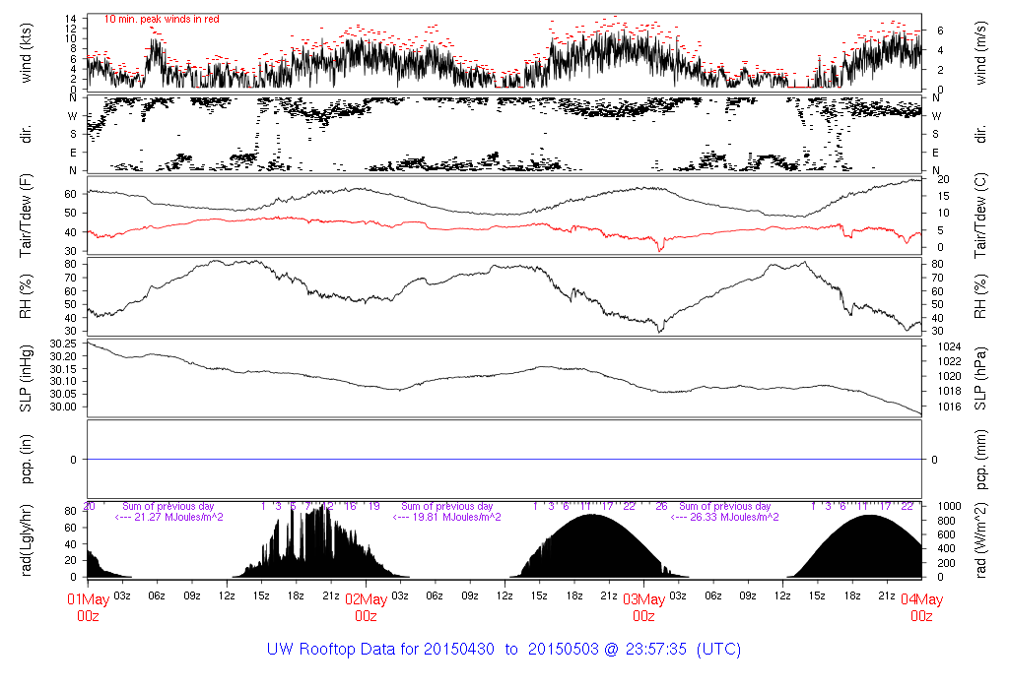This screenshot has width=1009, height=689.
Task: Click the "pcp. (in)" axis label
Action: [x=26, y=459]
